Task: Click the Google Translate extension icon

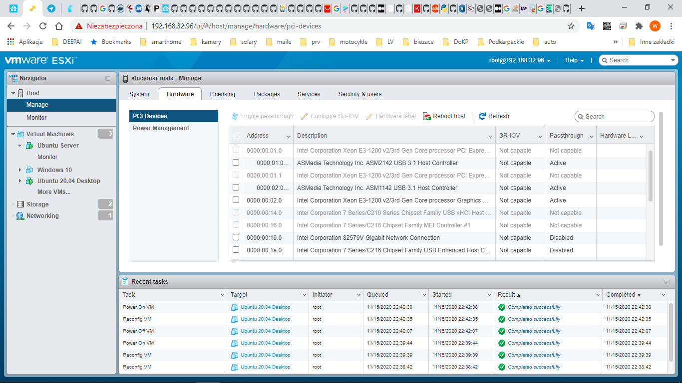Action: [591, 26]
